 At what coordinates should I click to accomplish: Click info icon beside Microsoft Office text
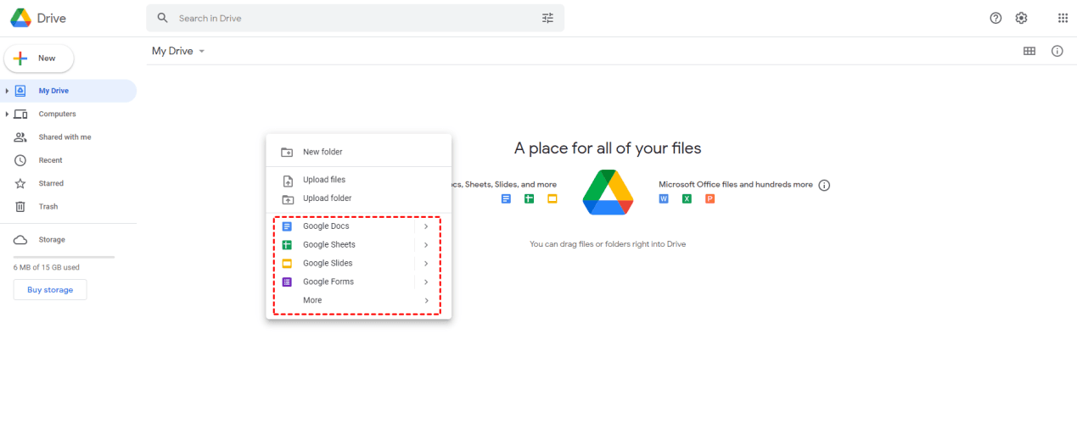pos(824,185)
